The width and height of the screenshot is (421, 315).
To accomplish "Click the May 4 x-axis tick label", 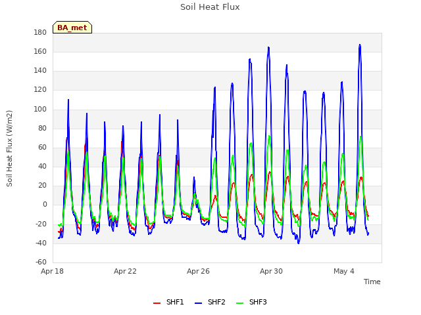I will (344, 271).
